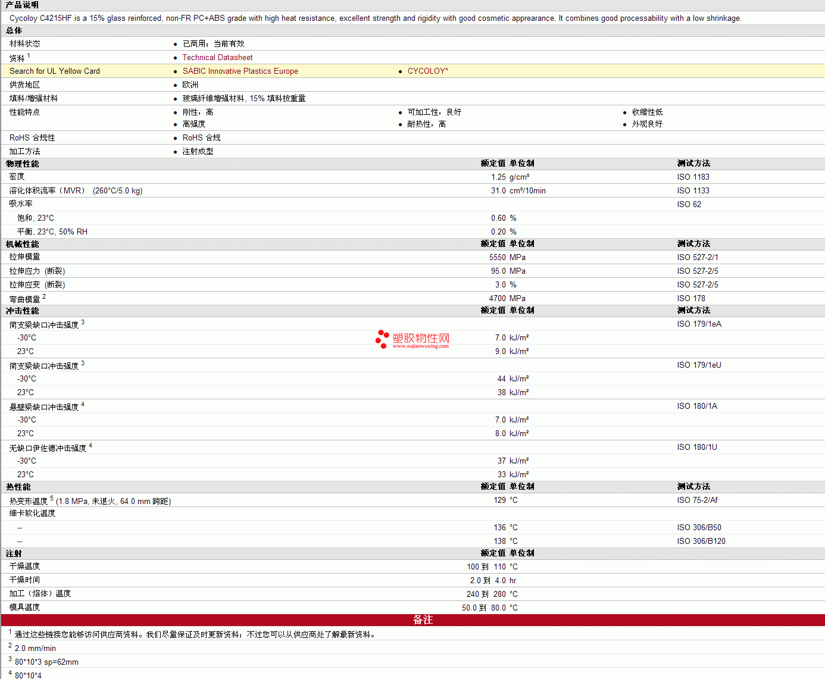This screenshot has height=679, width=825.
Task: Click footnote 1 about supplier links
Action: pos(196,634)
